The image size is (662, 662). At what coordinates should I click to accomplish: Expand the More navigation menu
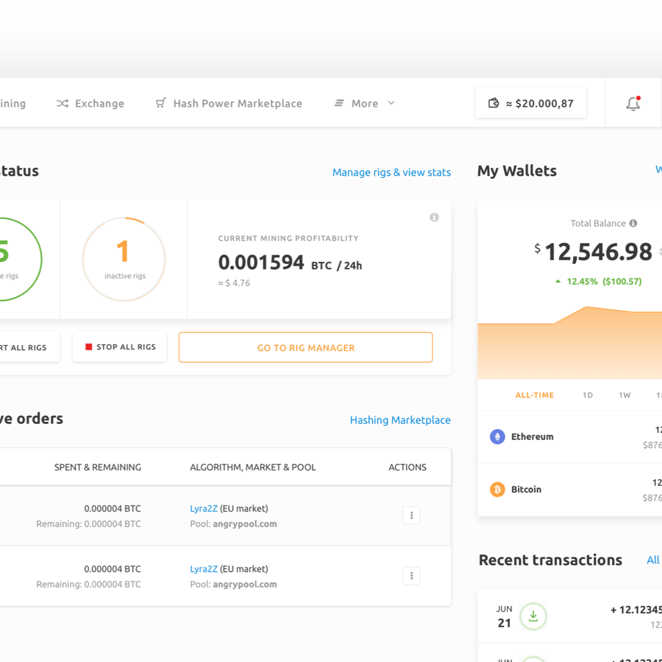[x=365, y=103]
